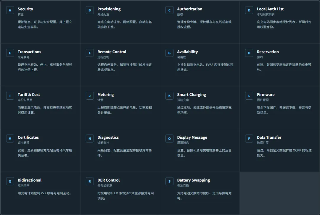Click the Tariff & Cost heading
This screenshot has width=320, height=215.
[29, 95]
